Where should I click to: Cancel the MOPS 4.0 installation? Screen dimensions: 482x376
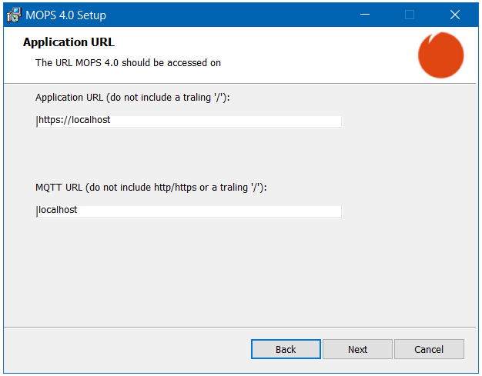pyautogui.click(x=429, y=349)
